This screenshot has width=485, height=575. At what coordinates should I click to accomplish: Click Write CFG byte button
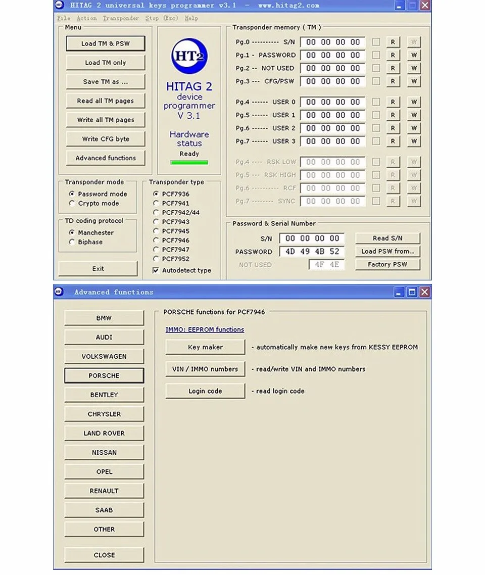(106, 138)
